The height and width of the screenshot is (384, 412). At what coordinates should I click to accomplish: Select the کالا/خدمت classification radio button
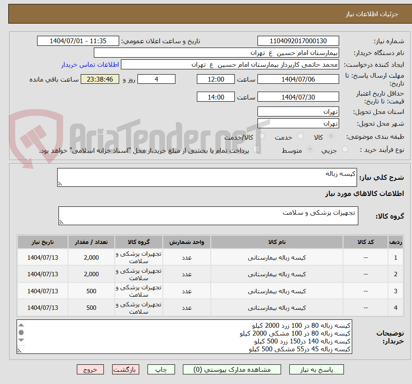(262, 136)
